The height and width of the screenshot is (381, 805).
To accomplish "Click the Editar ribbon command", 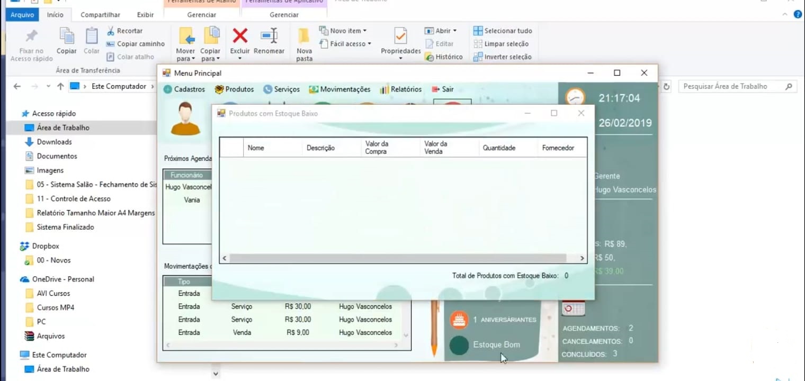I will pyautogui.click(x=439, y=44).
